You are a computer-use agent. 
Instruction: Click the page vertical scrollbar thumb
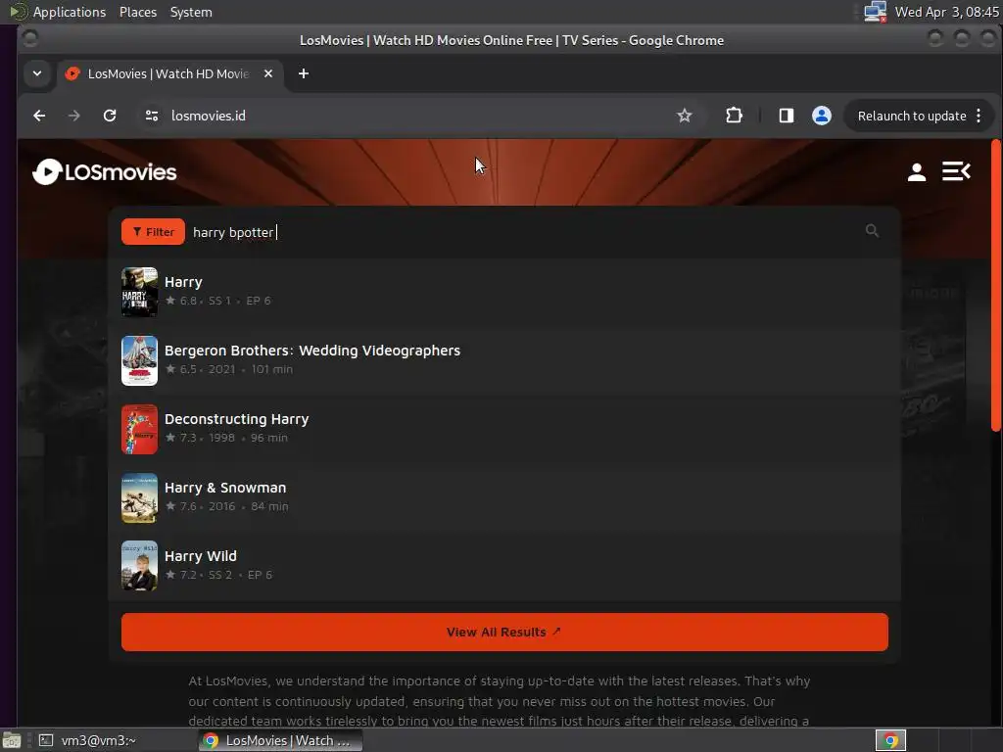tap(995, 285)
